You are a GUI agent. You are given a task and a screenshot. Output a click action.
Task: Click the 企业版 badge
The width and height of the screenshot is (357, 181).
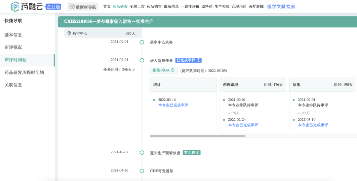53,7
